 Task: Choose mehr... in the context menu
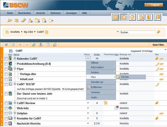tap(101, 97)
